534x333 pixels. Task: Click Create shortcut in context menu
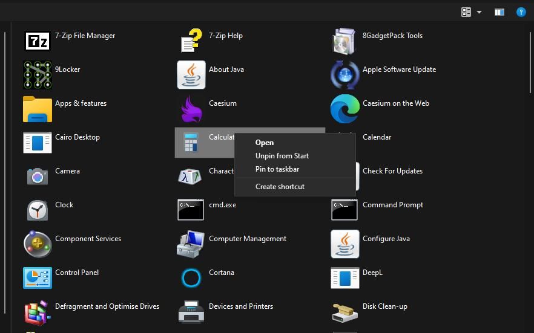[280, 187]
